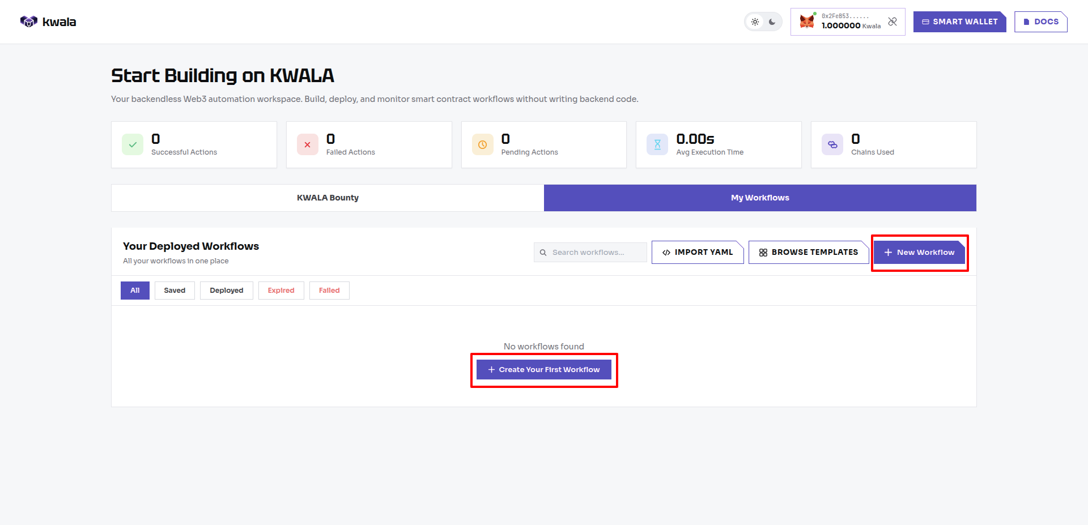The image size is (1088, 525).
Task: Click the clock Pending Actions icon
Action: coord(483,144)
